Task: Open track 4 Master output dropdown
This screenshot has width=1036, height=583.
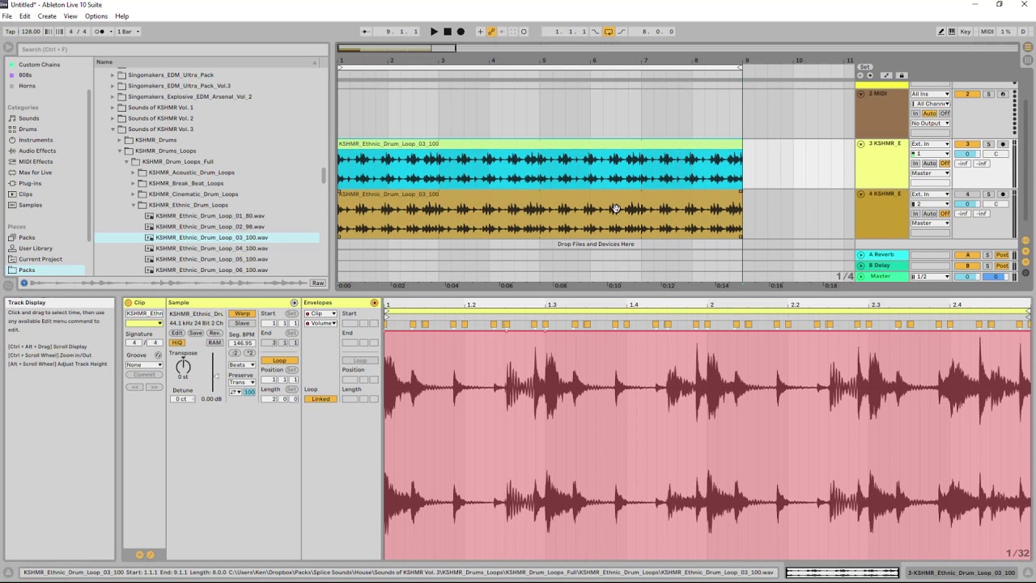Action: (930, 223)
